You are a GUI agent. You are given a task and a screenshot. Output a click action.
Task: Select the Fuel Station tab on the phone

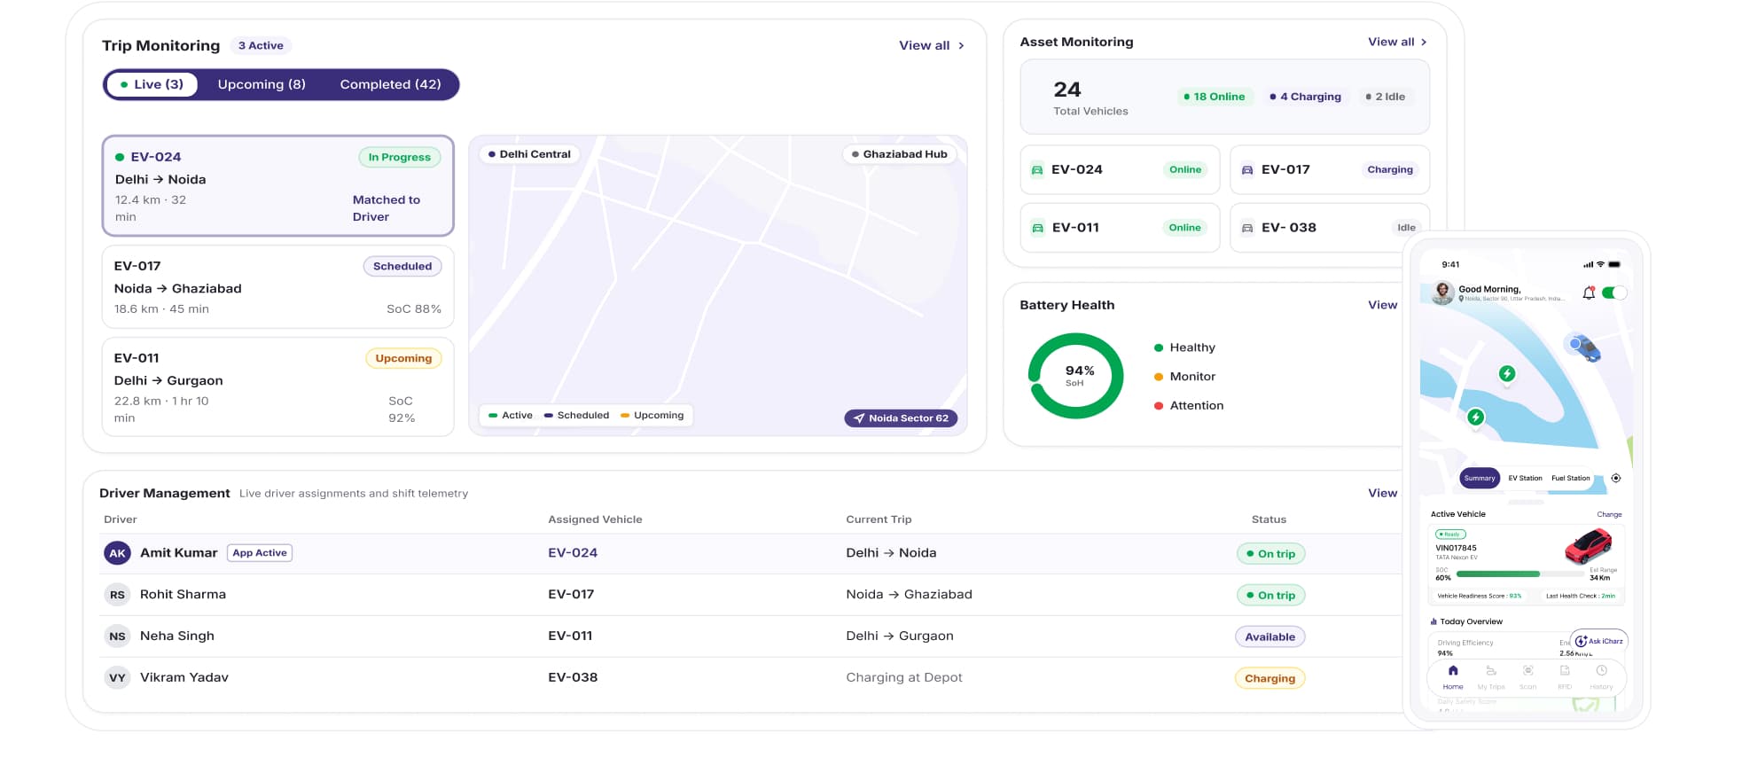click(1570, 478)
